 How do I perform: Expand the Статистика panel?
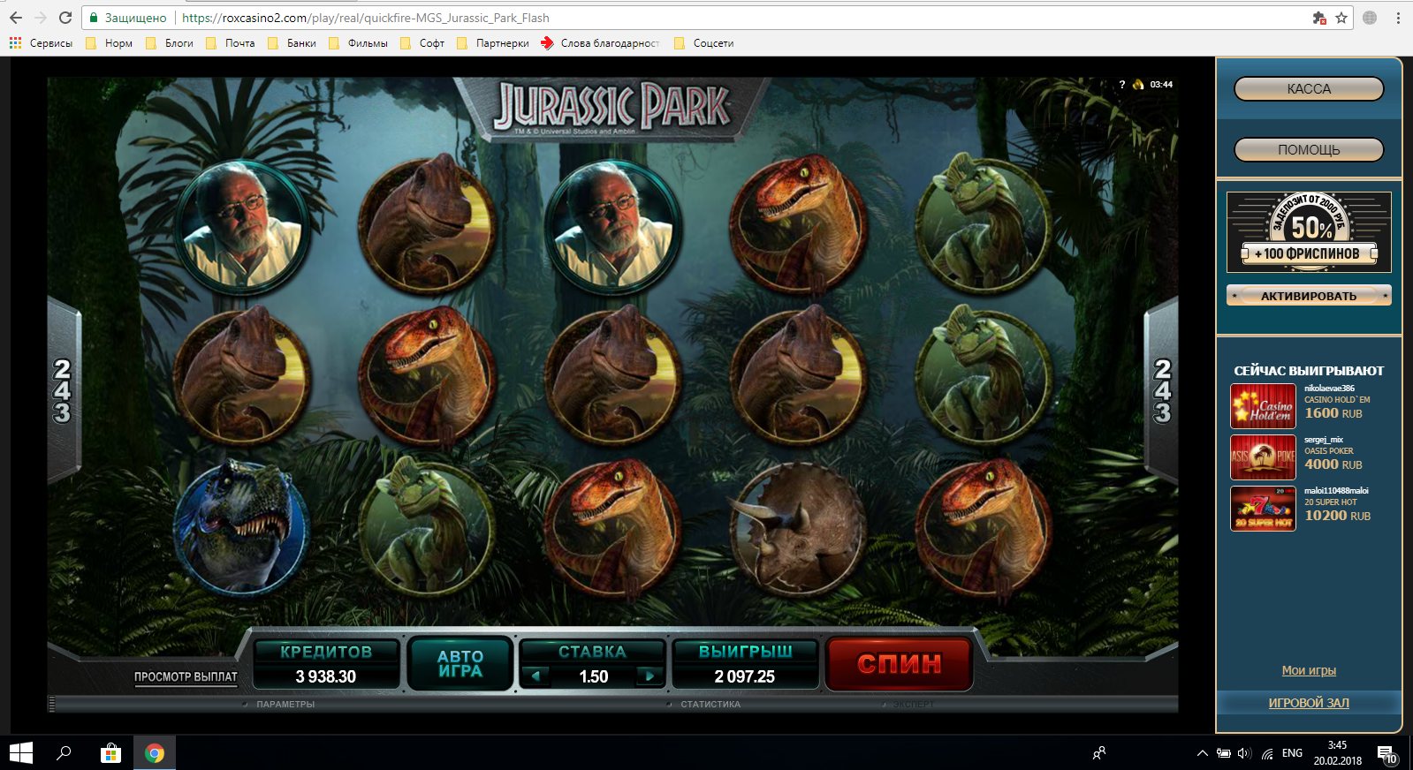(710, 705)
